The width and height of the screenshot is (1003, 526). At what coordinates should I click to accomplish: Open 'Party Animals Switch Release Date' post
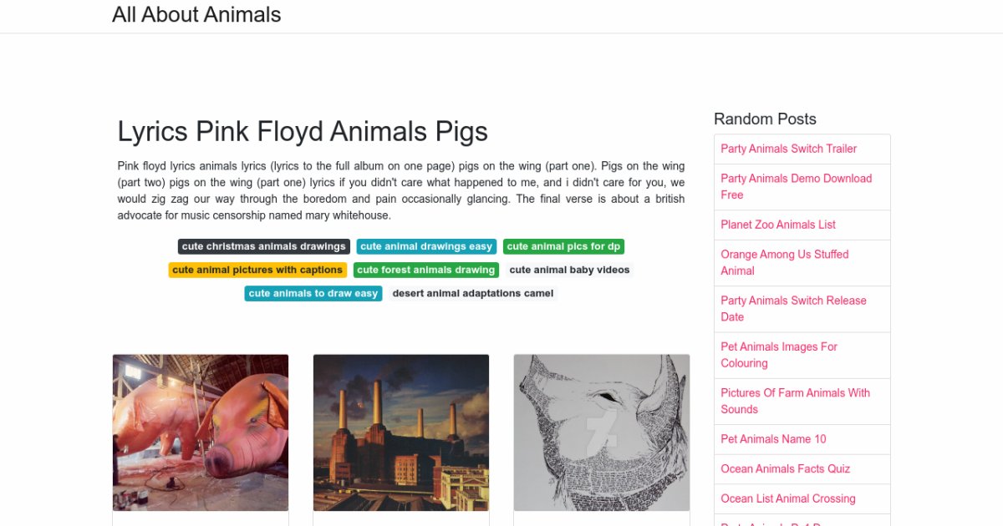pyautogui.click(x=793, y=308)
